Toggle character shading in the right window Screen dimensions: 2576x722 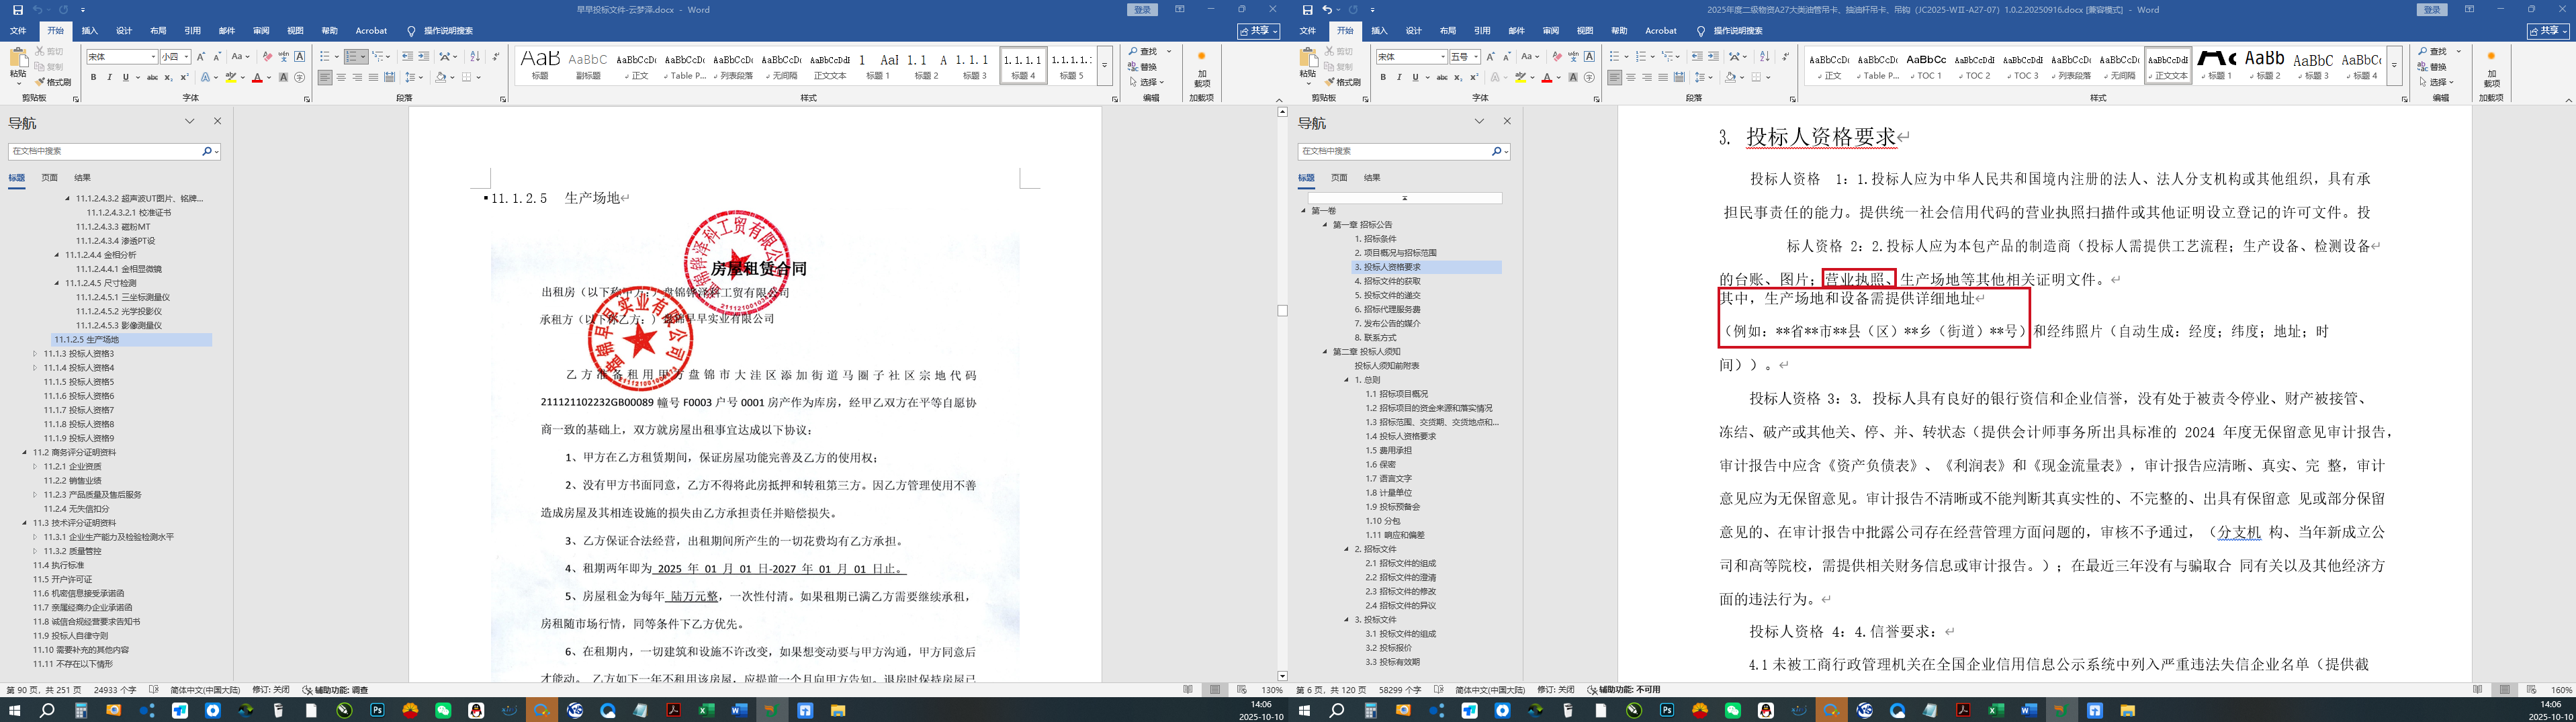pos(1573,77)
